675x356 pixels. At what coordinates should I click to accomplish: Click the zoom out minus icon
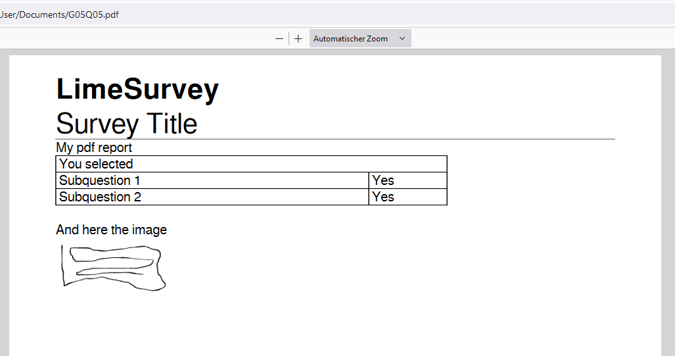tap(279, 39)
